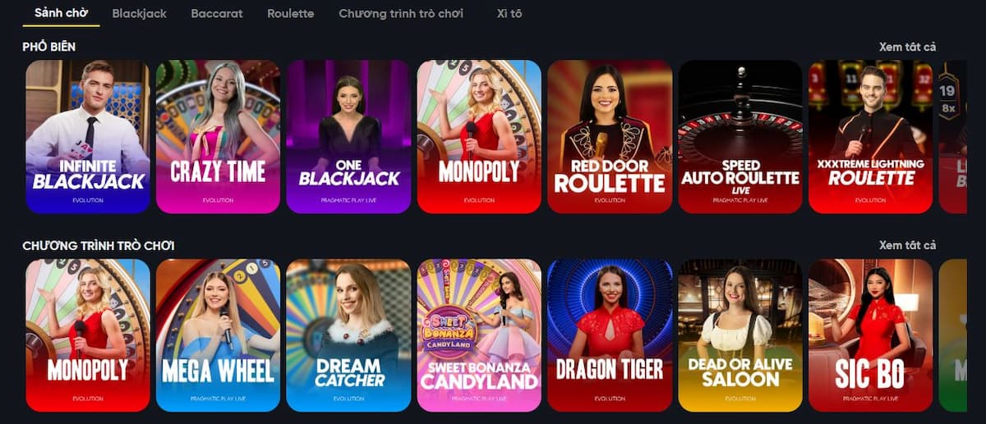Switch to the Baccarat tab
The height and width of the screenshot is (424, 986).
pos(217,14)
